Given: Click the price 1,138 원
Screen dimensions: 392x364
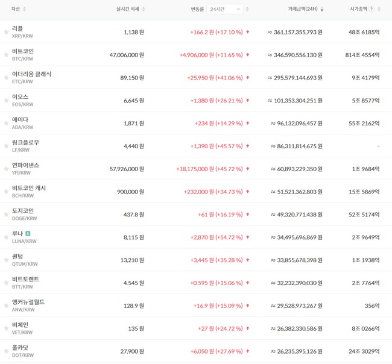Looking at the screenshot, I should click(x=134, y=32).
